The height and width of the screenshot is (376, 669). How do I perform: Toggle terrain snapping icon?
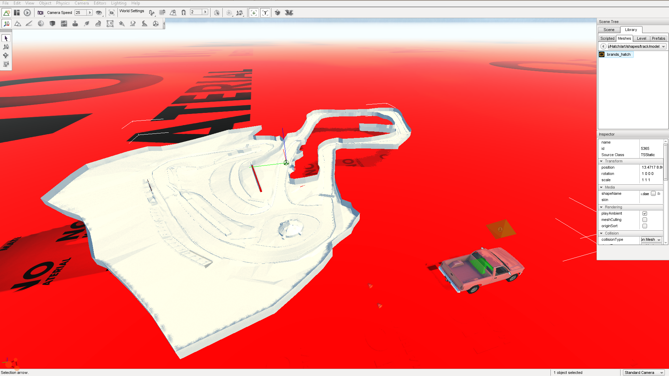pyautogui.click(x=173, y=13)
